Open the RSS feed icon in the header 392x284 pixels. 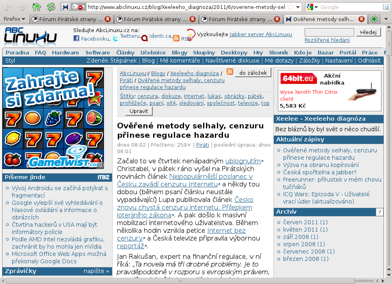176,38
